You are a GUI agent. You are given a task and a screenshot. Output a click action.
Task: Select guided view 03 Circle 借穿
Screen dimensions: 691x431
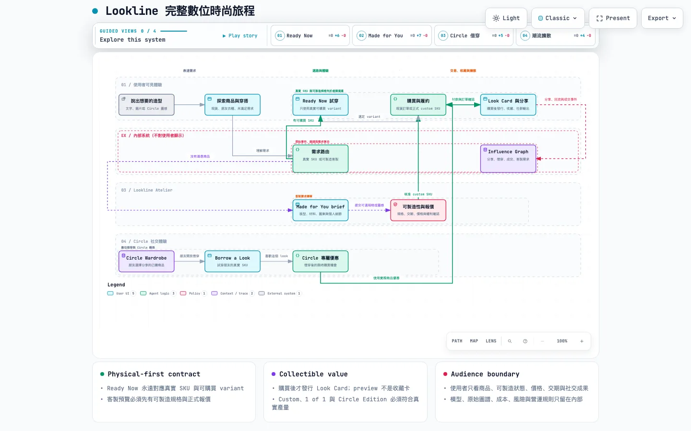474,35
